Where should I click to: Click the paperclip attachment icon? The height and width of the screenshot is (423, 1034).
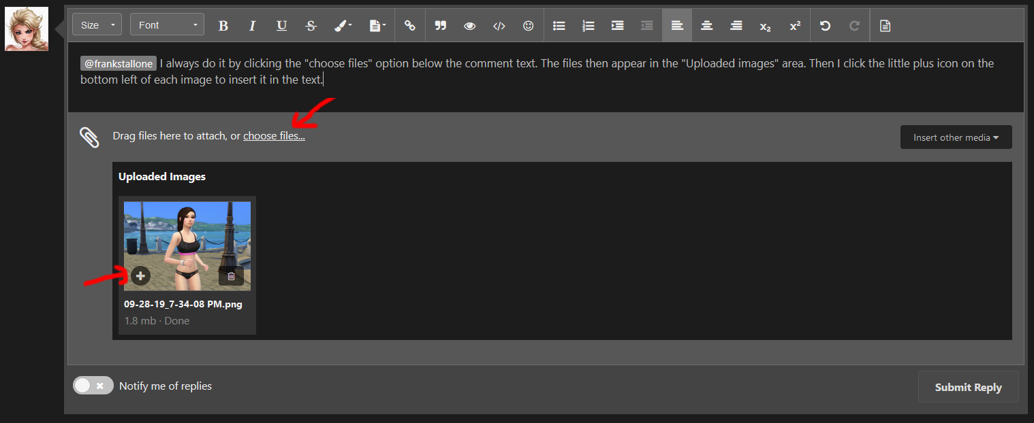point(89,137)
